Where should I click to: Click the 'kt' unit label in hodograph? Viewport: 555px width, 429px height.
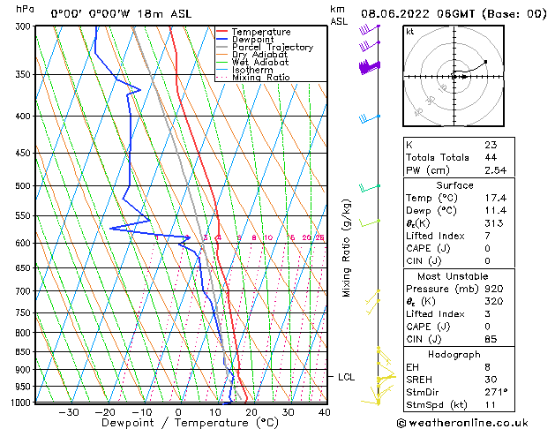[410, 32]
